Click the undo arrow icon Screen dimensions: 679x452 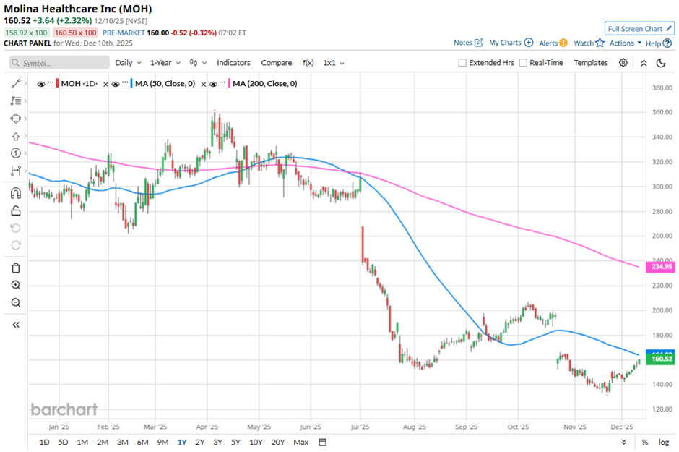tap(16, 228)
